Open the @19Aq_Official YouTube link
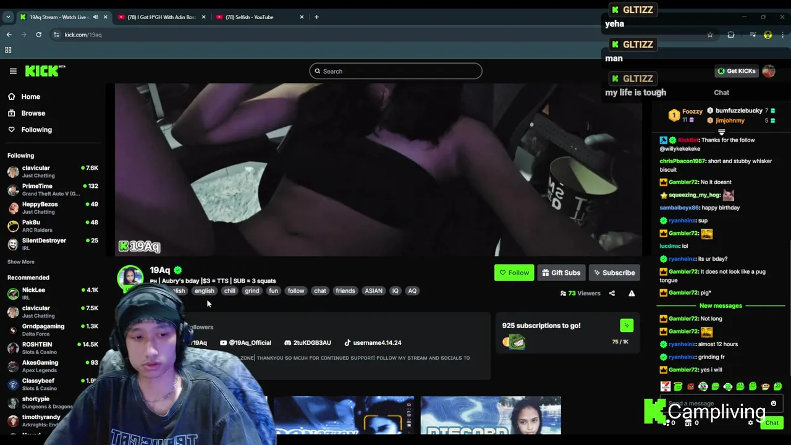 click(x=245, y=342)
